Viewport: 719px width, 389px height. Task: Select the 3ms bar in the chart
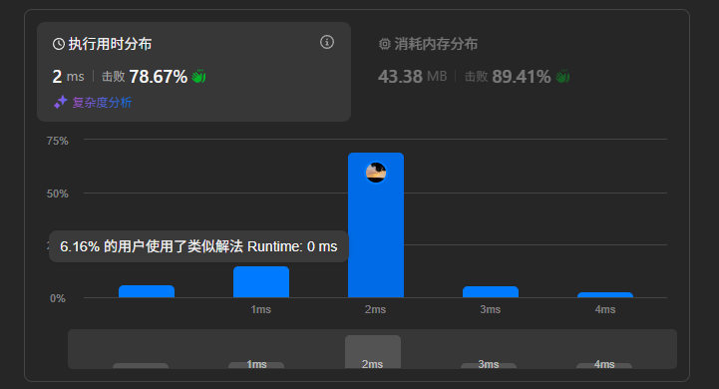pos(491,291)
